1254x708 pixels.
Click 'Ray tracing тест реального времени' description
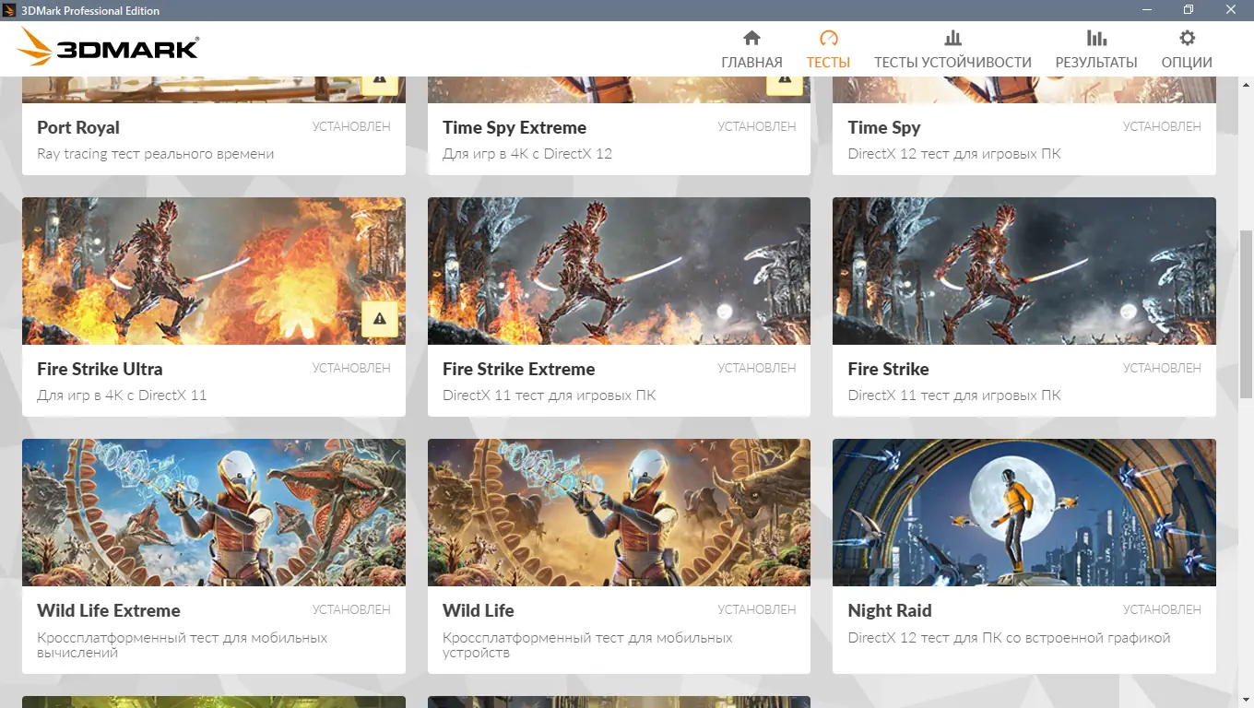pyautogui.click(x=156, y=154)
